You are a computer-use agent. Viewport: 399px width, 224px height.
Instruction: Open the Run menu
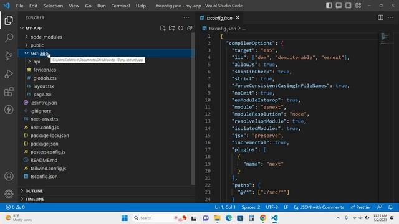click(x=101, y=6)
